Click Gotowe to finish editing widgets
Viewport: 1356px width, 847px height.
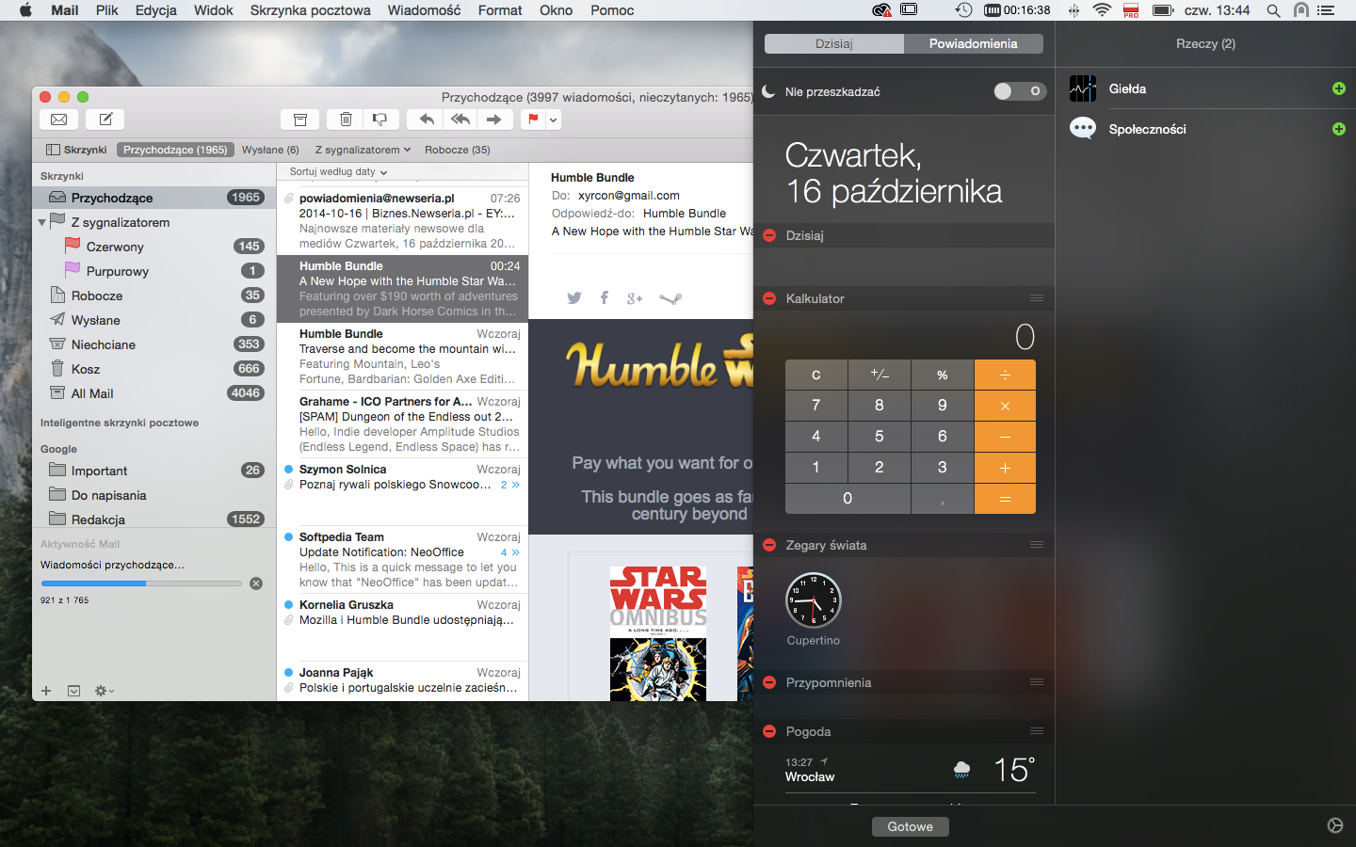tap(911, 826)
